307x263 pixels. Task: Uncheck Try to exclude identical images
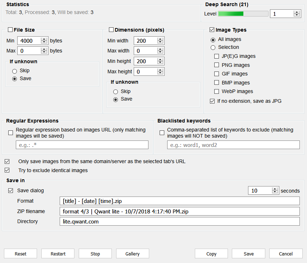tap(7, 170)
